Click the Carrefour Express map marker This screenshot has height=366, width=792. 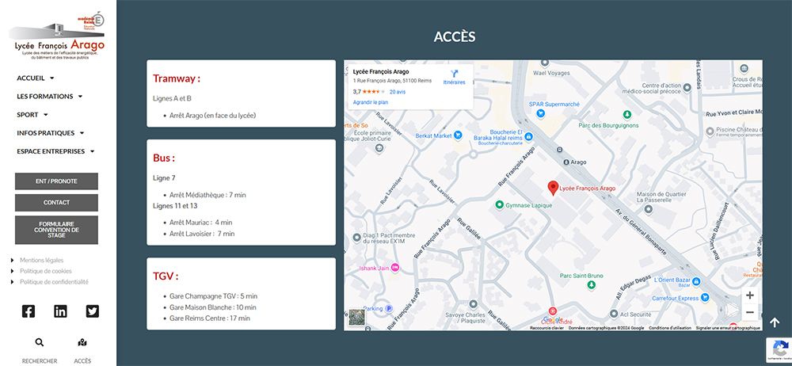[706, 298]
